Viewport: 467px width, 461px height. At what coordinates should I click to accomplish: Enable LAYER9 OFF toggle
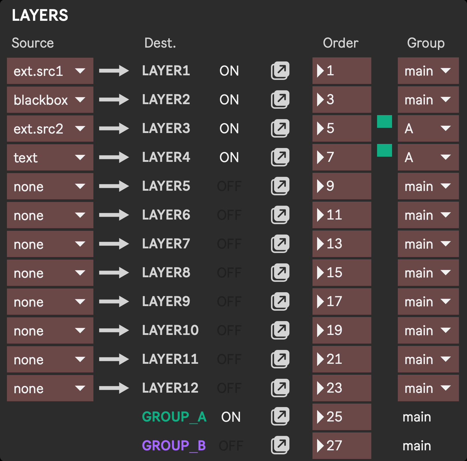click(x=229, y=302)
